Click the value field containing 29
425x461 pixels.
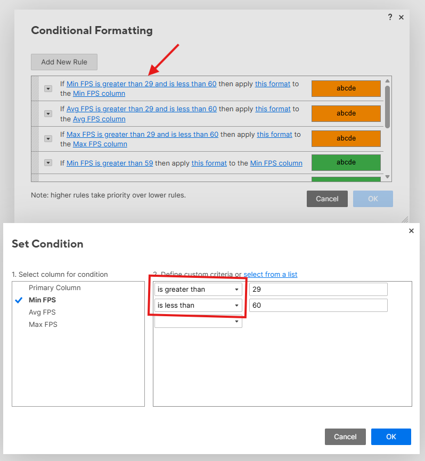[x=318, y=289]
